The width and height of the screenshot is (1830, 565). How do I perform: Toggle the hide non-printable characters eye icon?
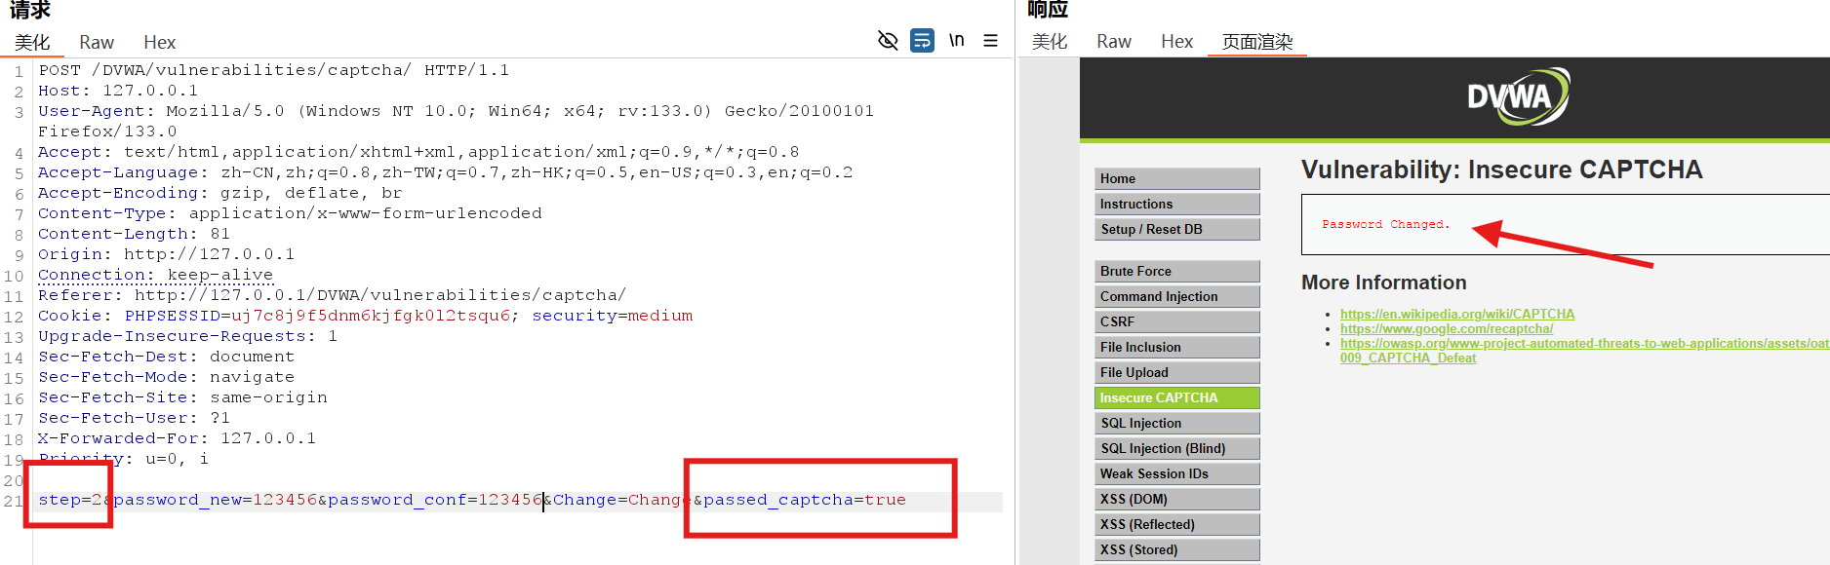click(888, 41)
